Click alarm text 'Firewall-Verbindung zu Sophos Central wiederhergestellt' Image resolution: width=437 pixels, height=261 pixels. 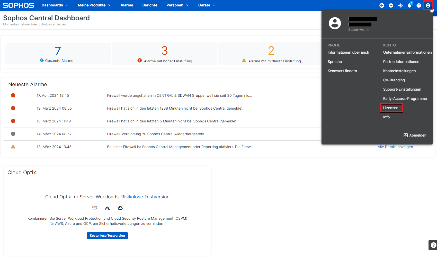click(156, 134)
